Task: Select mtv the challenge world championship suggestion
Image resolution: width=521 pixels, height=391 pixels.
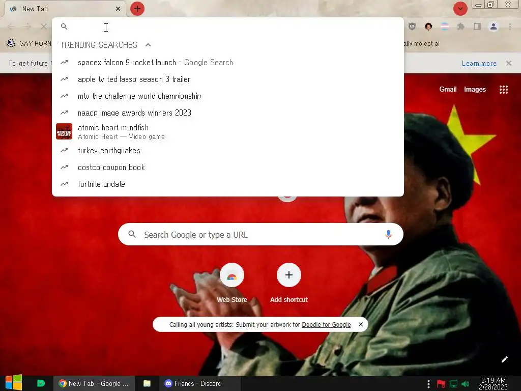Action: (x=228, y=96)
